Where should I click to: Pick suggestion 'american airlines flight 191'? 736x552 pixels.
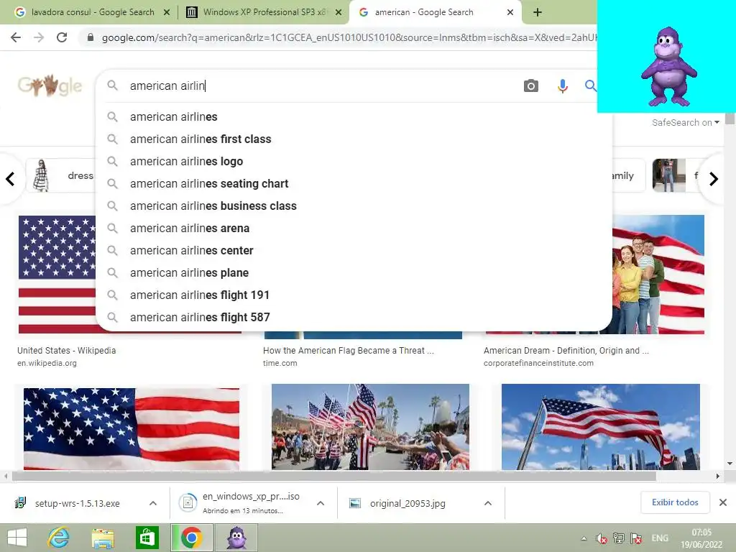[354, 295]
